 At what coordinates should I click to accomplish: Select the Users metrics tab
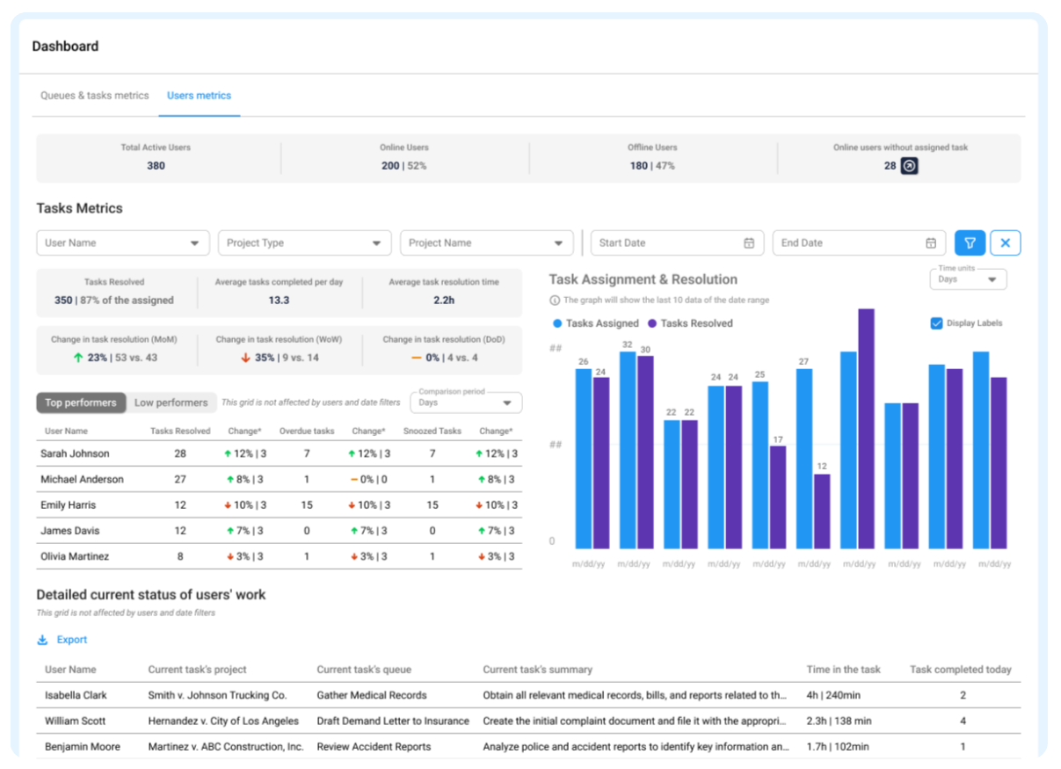coord(199,95)
